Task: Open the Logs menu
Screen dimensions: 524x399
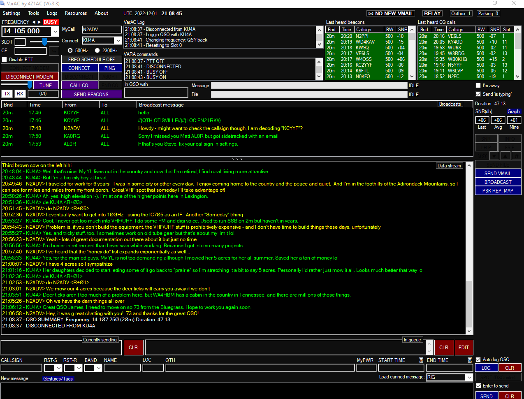Action: (52, 13)
